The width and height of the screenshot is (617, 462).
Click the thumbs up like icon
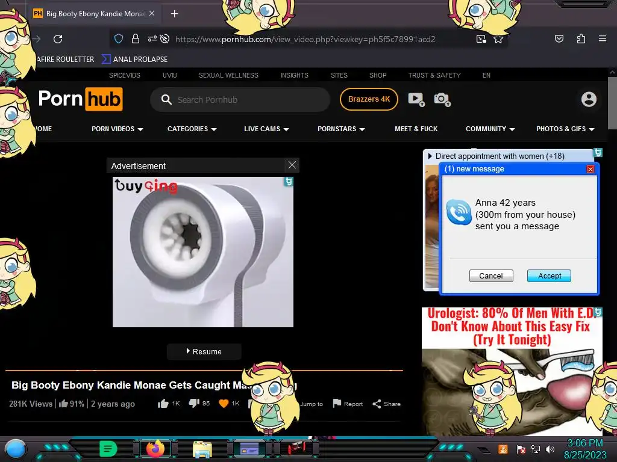point(163,404)
